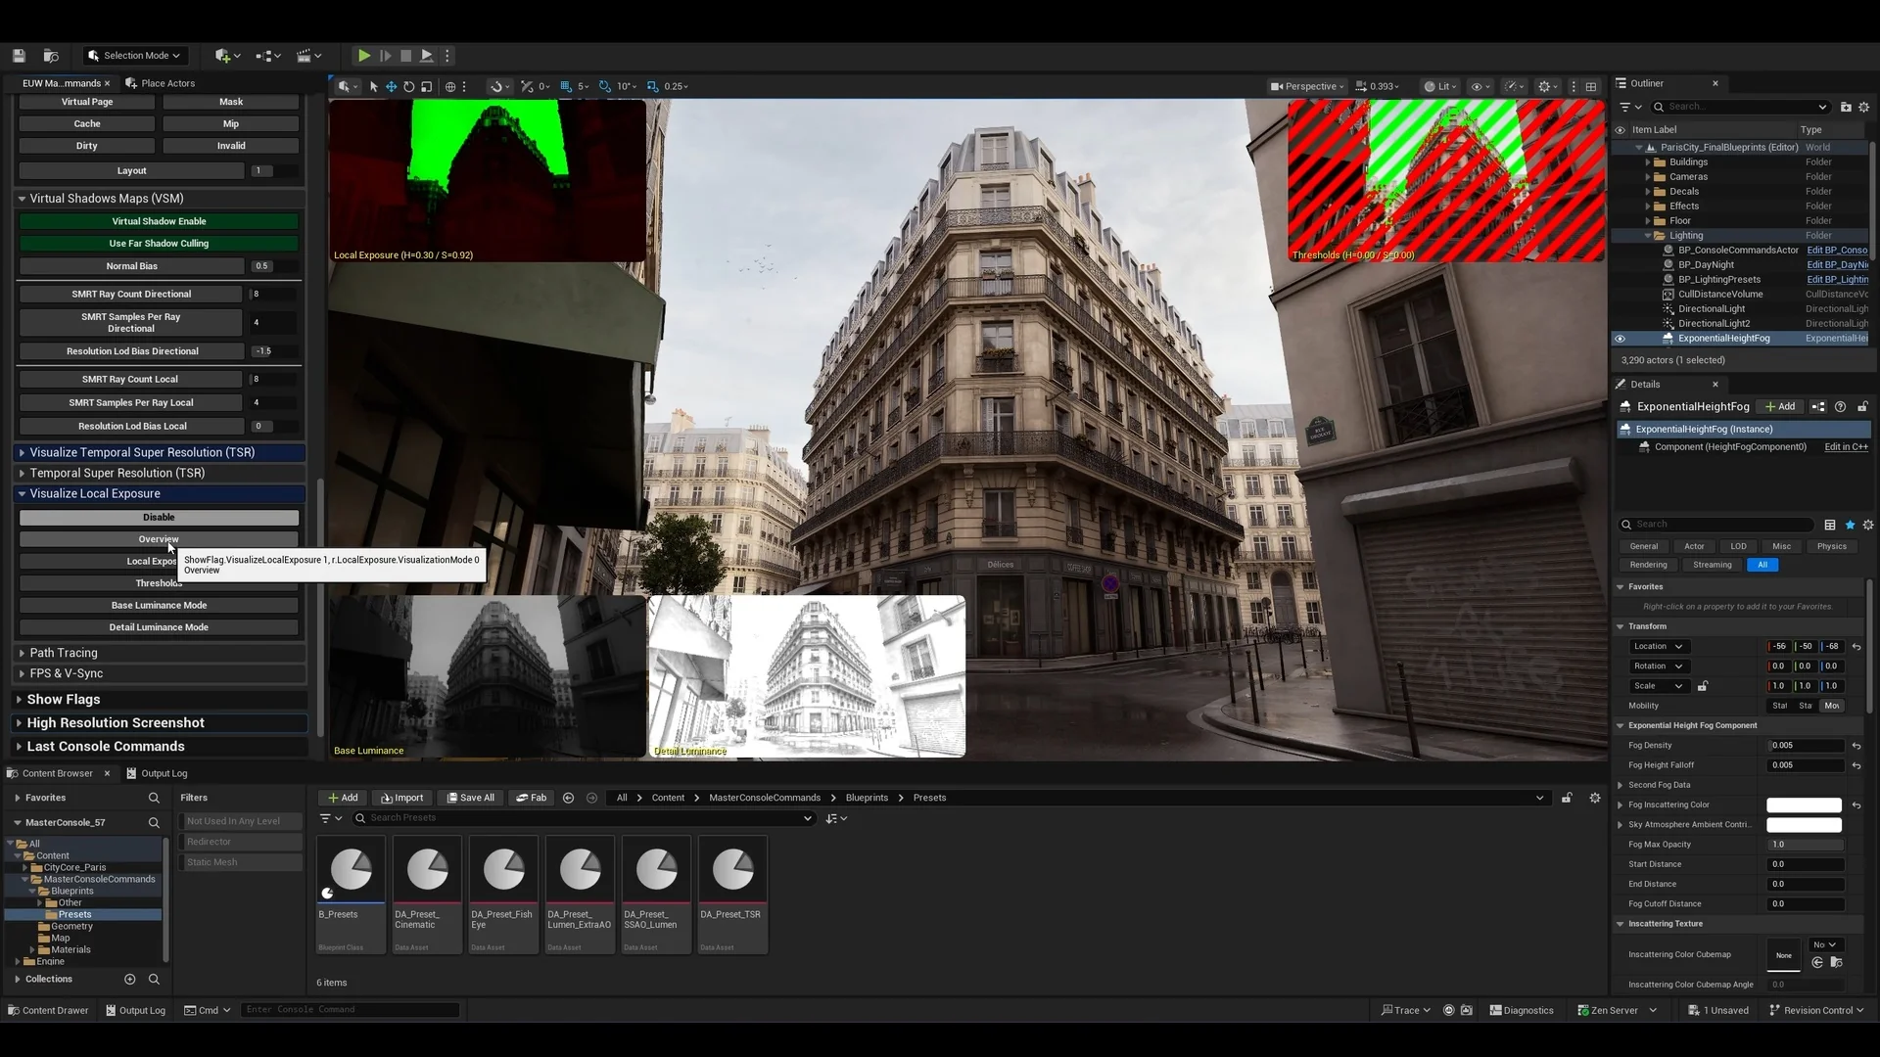Screen dimensions: 1880x1057
Task: Select the DA_Preset_TSR asset thumbnail
Action: coord(732,871)
